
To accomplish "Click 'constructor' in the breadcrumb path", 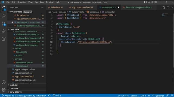I will tap(110, 12).
